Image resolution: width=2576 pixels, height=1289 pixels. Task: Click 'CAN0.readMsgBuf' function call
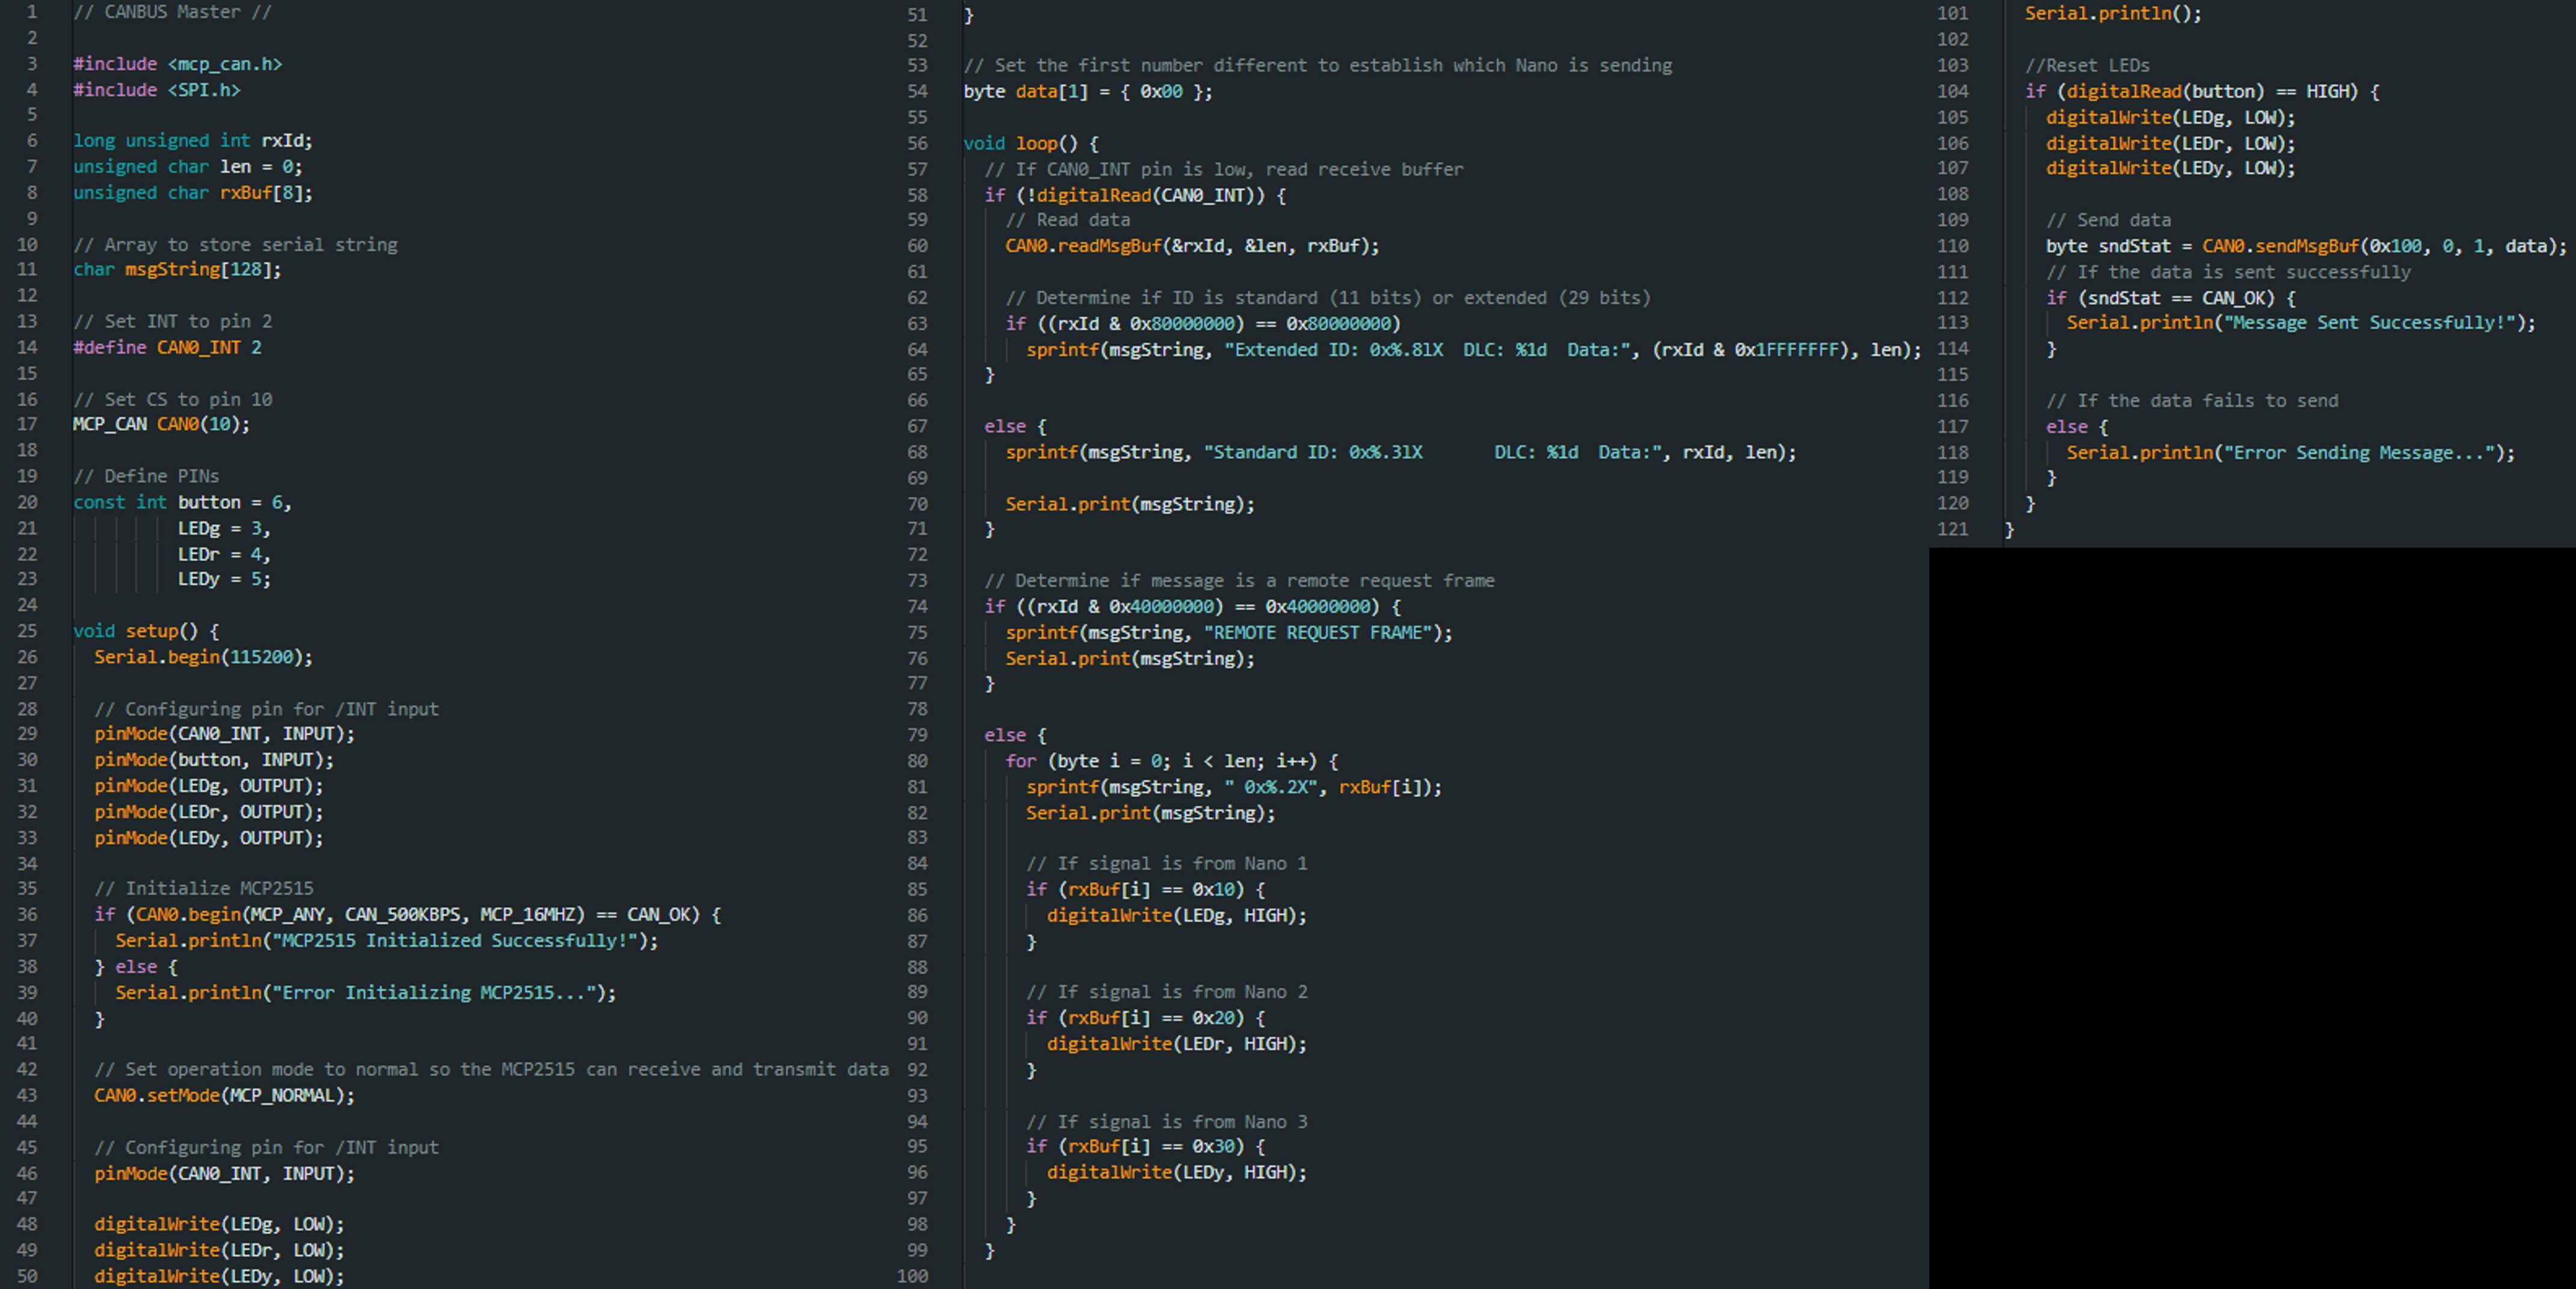(1083, 246)
